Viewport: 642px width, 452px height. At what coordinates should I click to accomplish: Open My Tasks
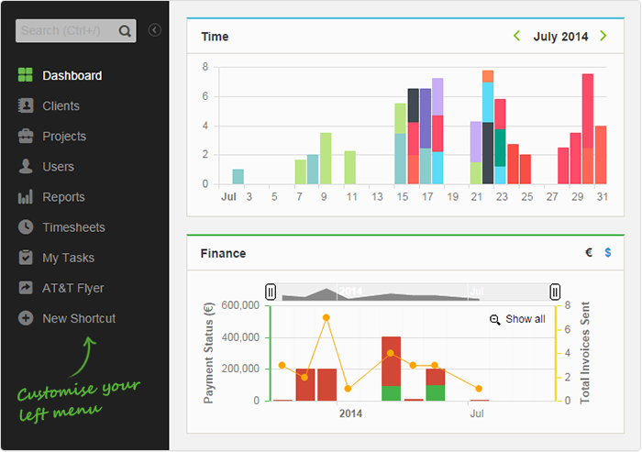point(69,258)
